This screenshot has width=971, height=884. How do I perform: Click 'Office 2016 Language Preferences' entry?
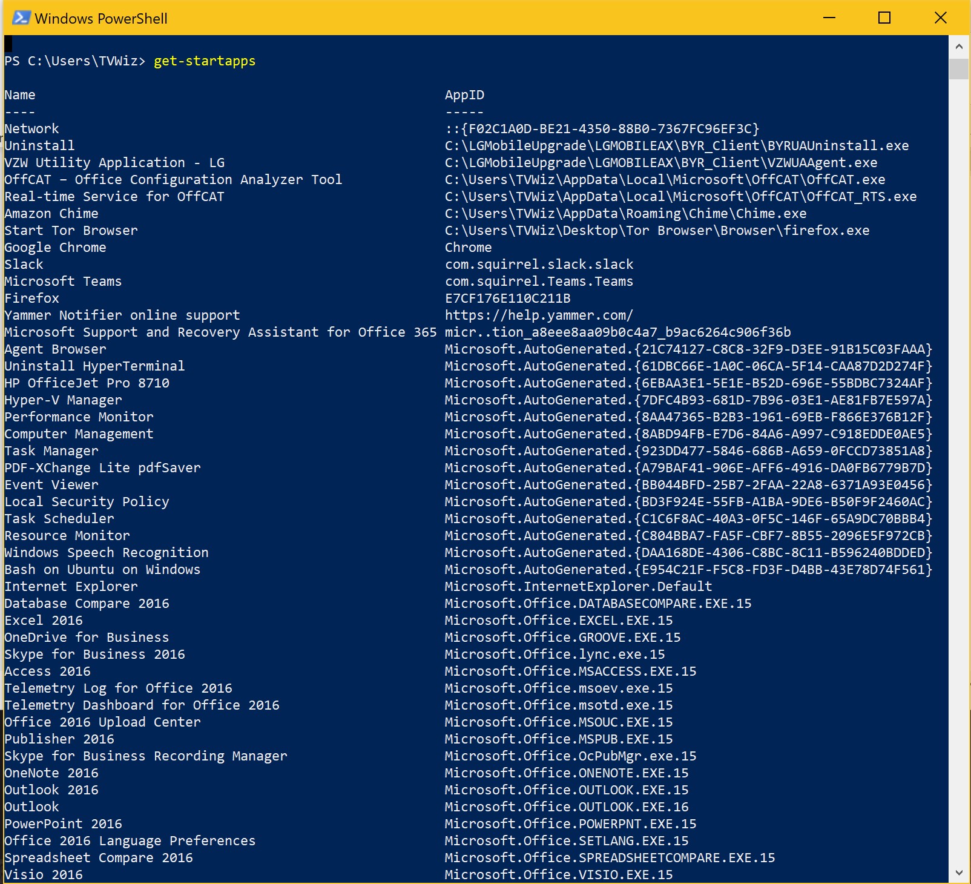click(x=130, y=841)
